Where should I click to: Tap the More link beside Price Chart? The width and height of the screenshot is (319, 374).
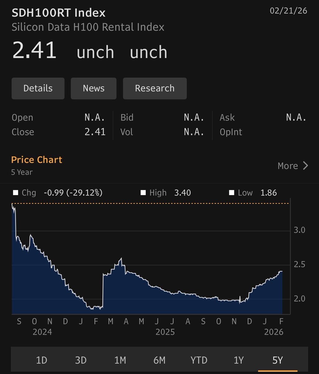coord(293,166)
